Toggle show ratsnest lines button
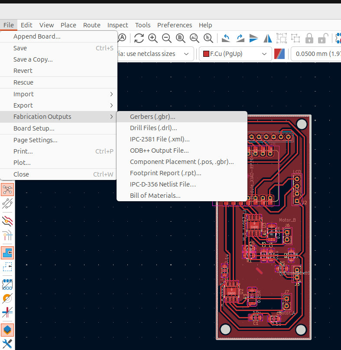The height and width of the screenshot is (350, 341). coord(7,189)
